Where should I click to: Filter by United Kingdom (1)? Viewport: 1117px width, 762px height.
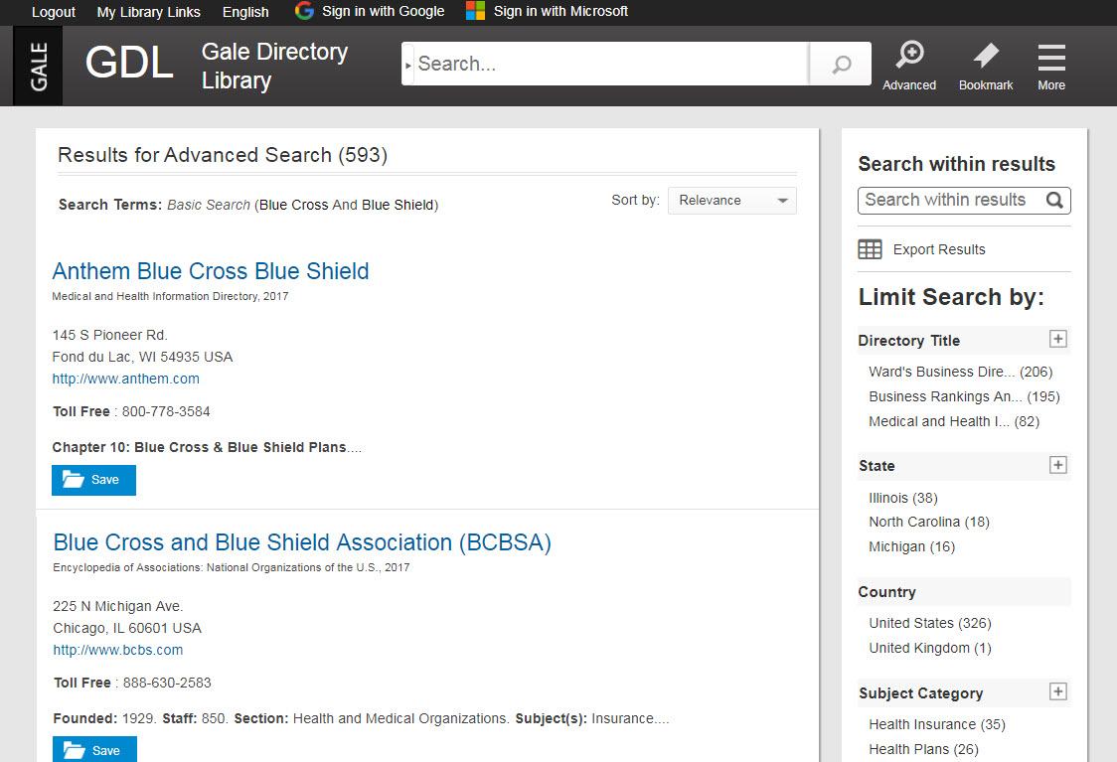930,648
